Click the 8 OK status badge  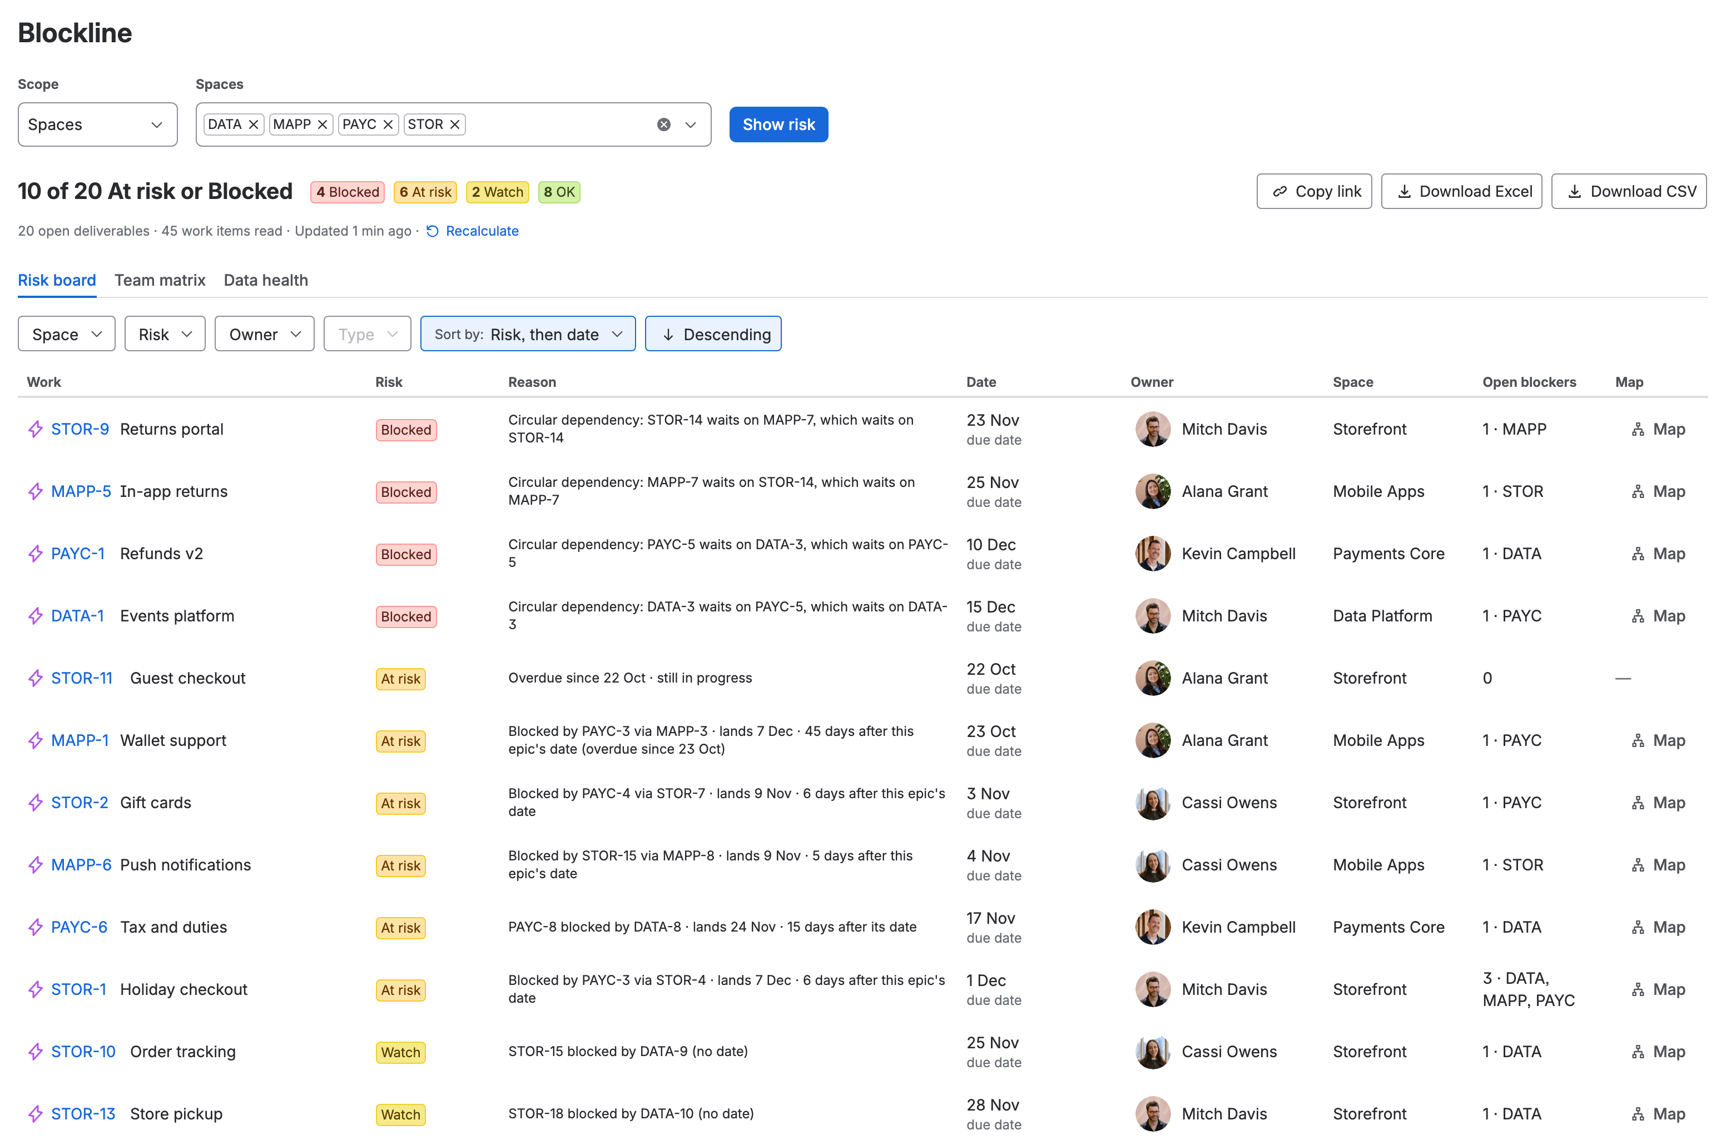(x=559, y=192)
